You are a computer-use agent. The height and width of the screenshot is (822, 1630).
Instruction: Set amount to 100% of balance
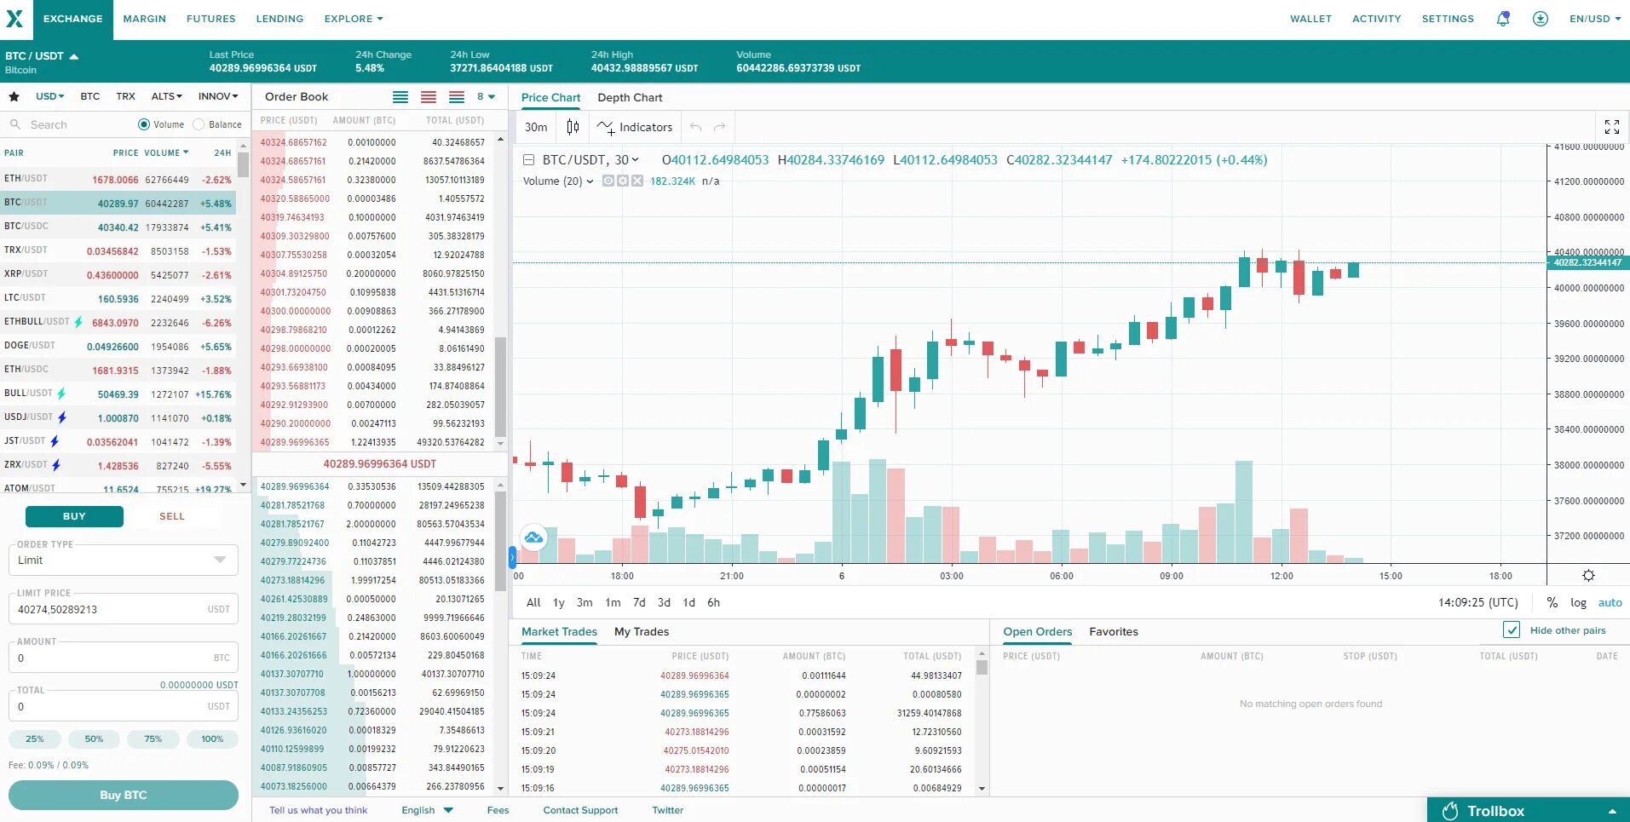click(212, 739)
